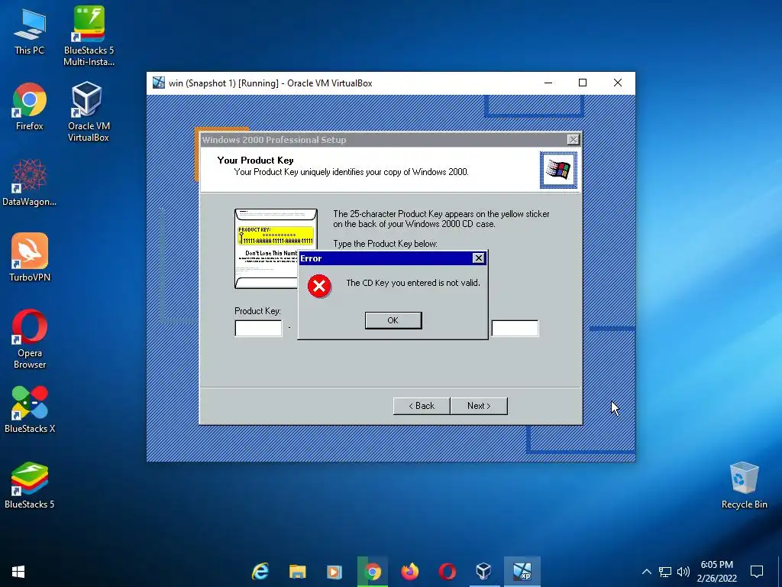Click the Windows flag logo in Setup header
This screenshot has height=587, width=782.
(558, 170)
